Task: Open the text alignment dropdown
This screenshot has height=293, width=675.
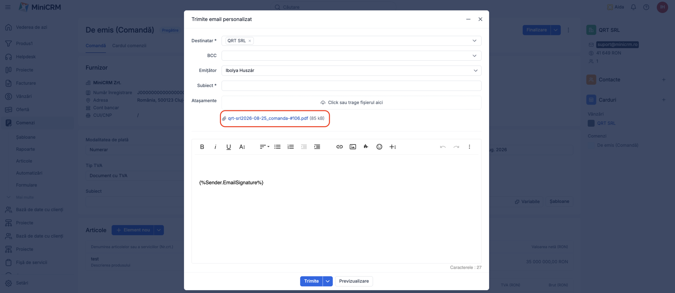Action: click(x=264, y=147)
